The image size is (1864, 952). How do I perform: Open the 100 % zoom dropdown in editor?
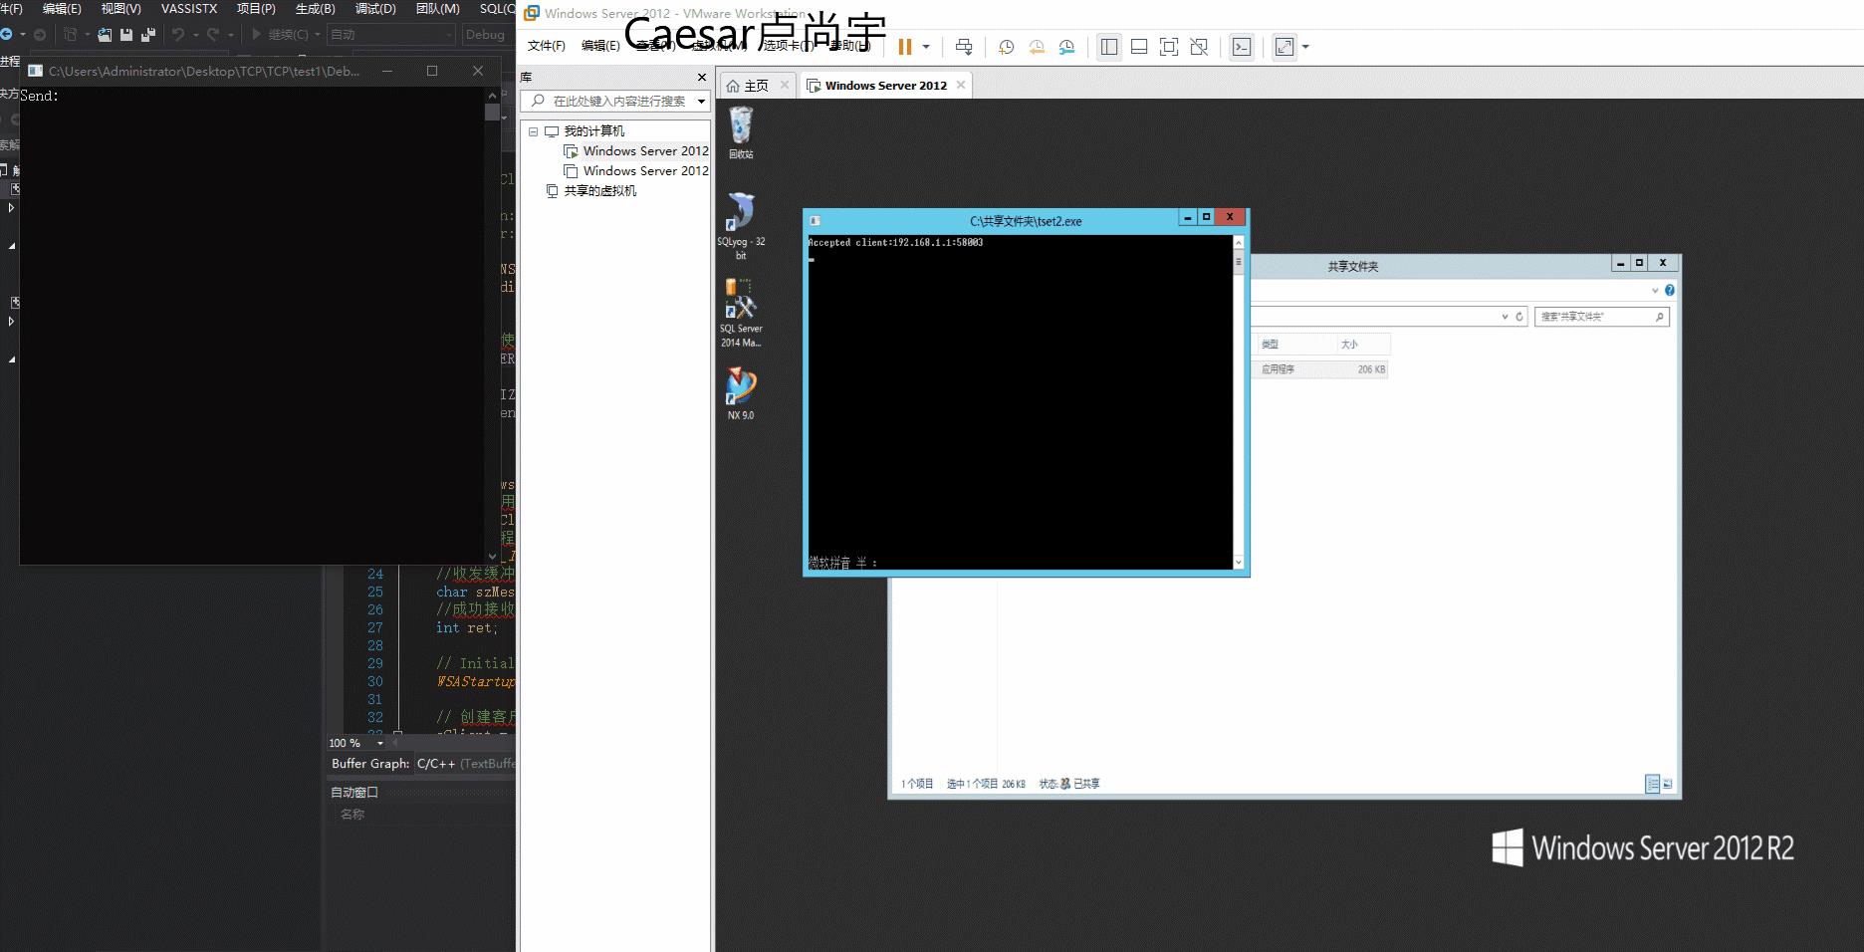(379, 743)
